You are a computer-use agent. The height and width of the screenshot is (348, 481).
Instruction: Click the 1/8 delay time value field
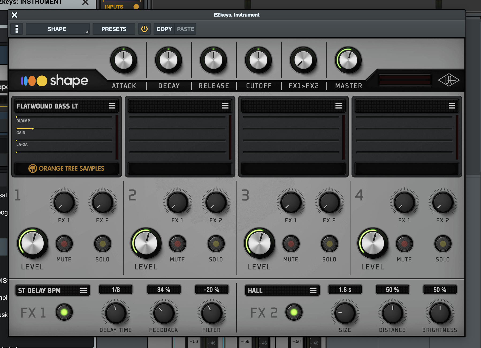pyautogui.click(x=116, y=290)
